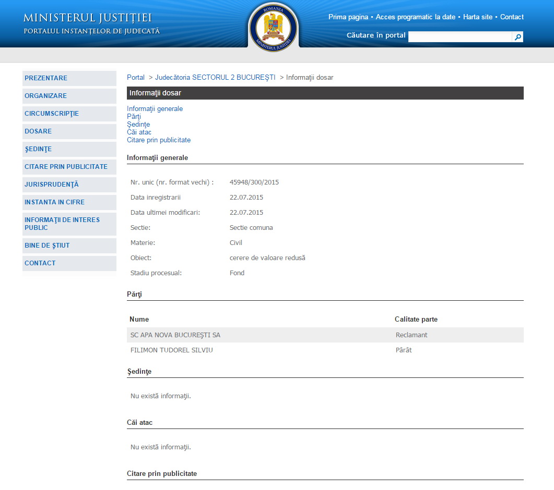The width and height of the screenshot is (554, 490).
Task: Open the Contact link in header
Action: click(512, 17)
